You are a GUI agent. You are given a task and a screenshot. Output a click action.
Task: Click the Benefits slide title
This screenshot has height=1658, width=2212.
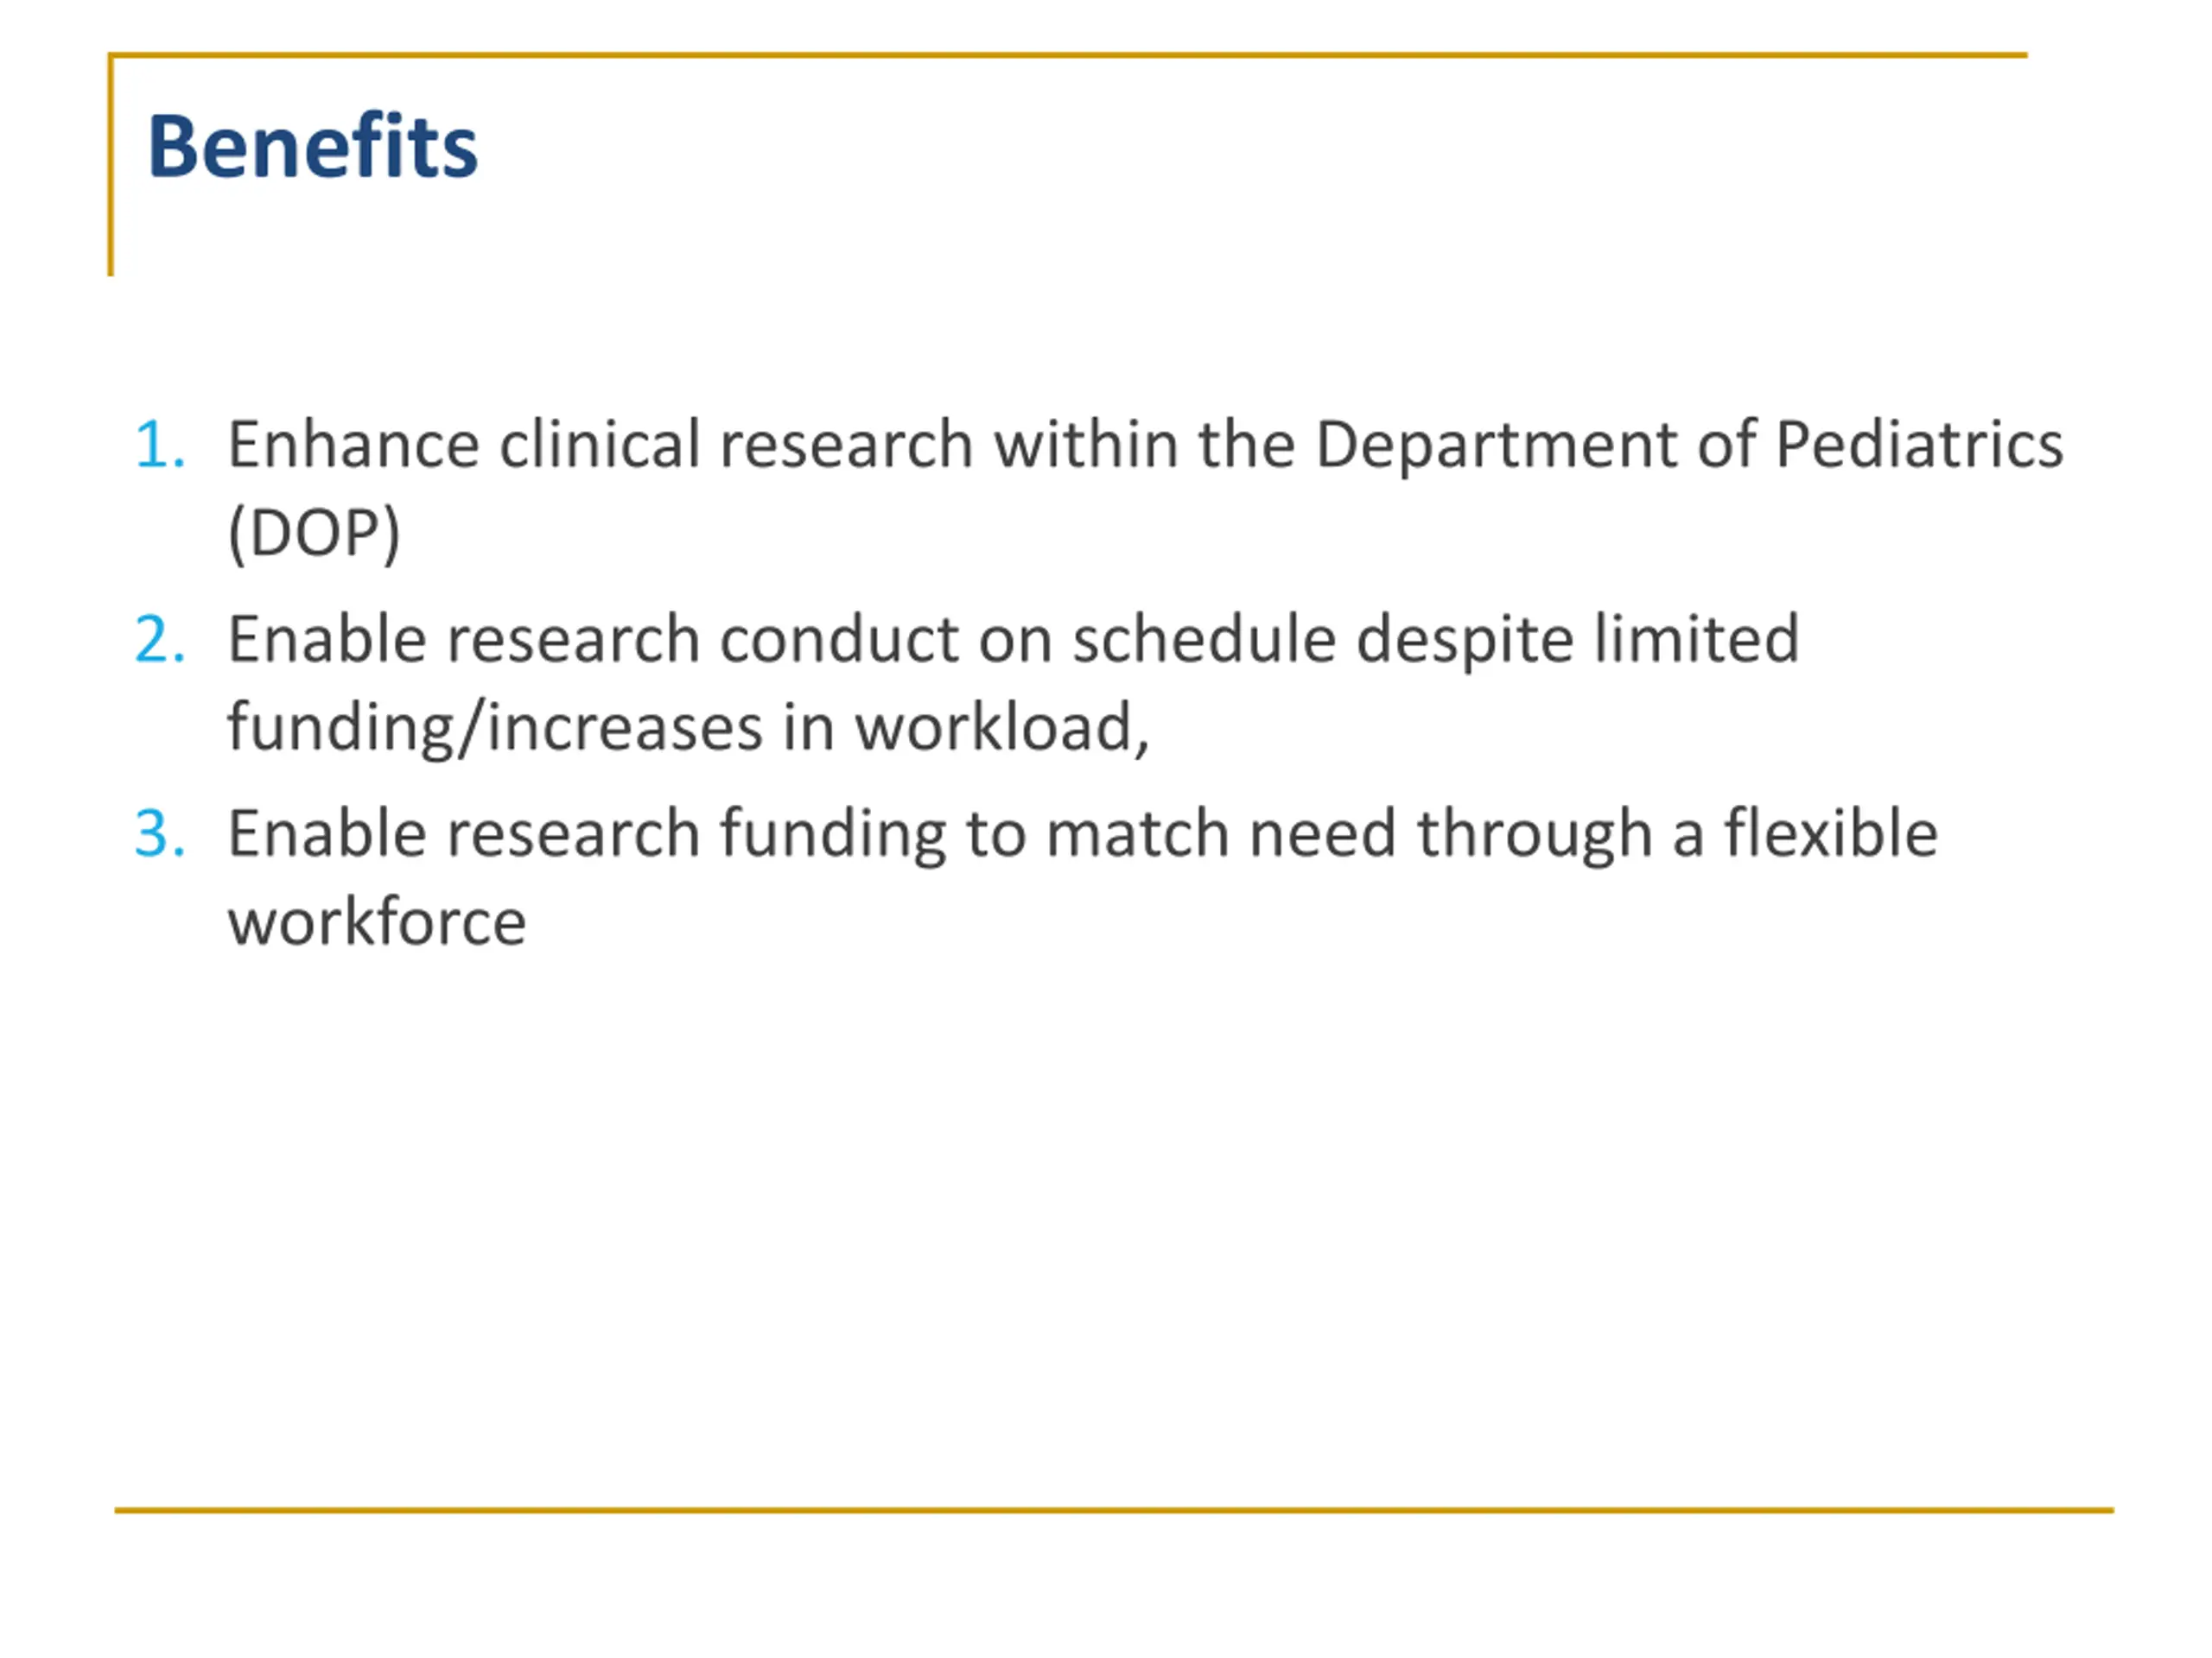[312, 146]
